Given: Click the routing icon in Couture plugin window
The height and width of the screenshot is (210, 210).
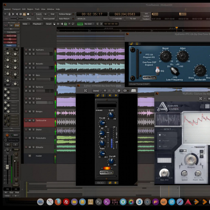Looking at the screenshot, I should click(201, 99).
